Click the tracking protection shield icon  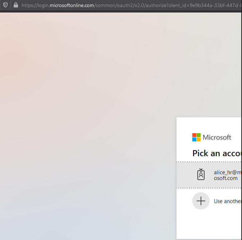click(x=5, y=5)
